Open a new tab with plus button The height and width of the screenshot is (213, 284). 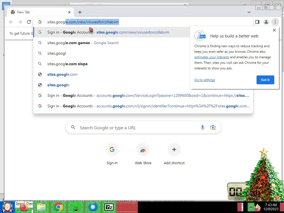tap(80, 12)
